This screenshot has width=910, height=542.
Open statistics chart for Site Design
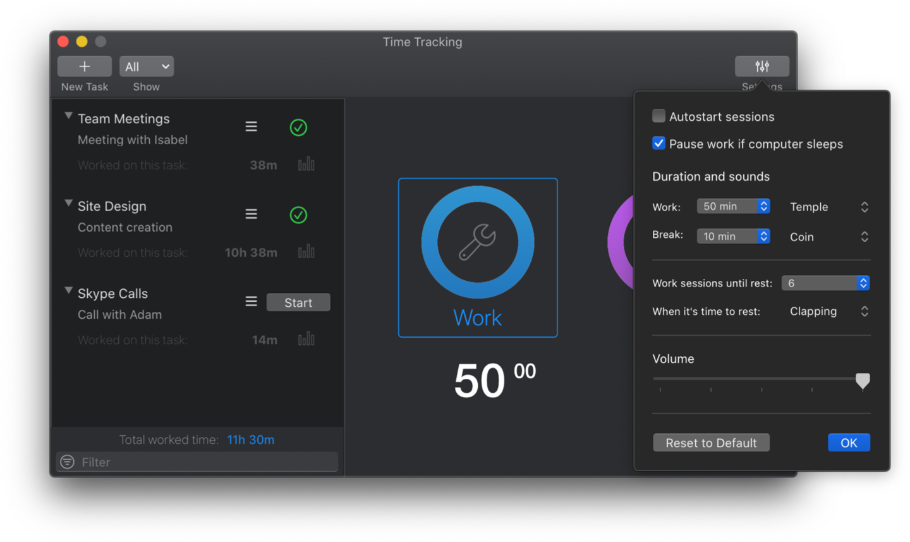(x=306, y=252)
